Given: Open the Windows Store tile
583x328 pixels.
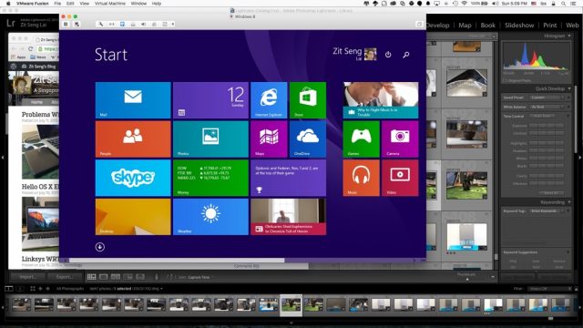Looking at the screenshot, I should 308,100.
